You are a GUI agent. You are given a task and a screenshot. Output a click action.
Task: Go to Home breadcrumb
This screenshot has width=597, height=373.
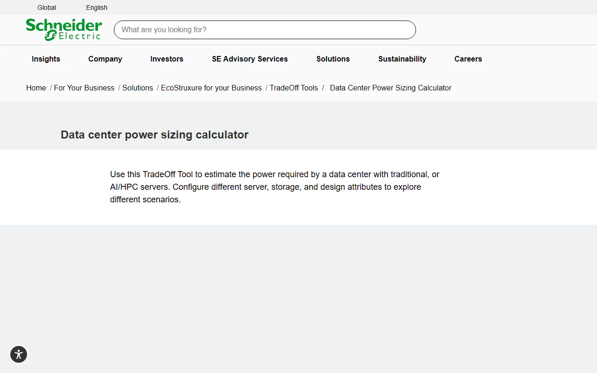pyautogui.click(x=36, y=88)
